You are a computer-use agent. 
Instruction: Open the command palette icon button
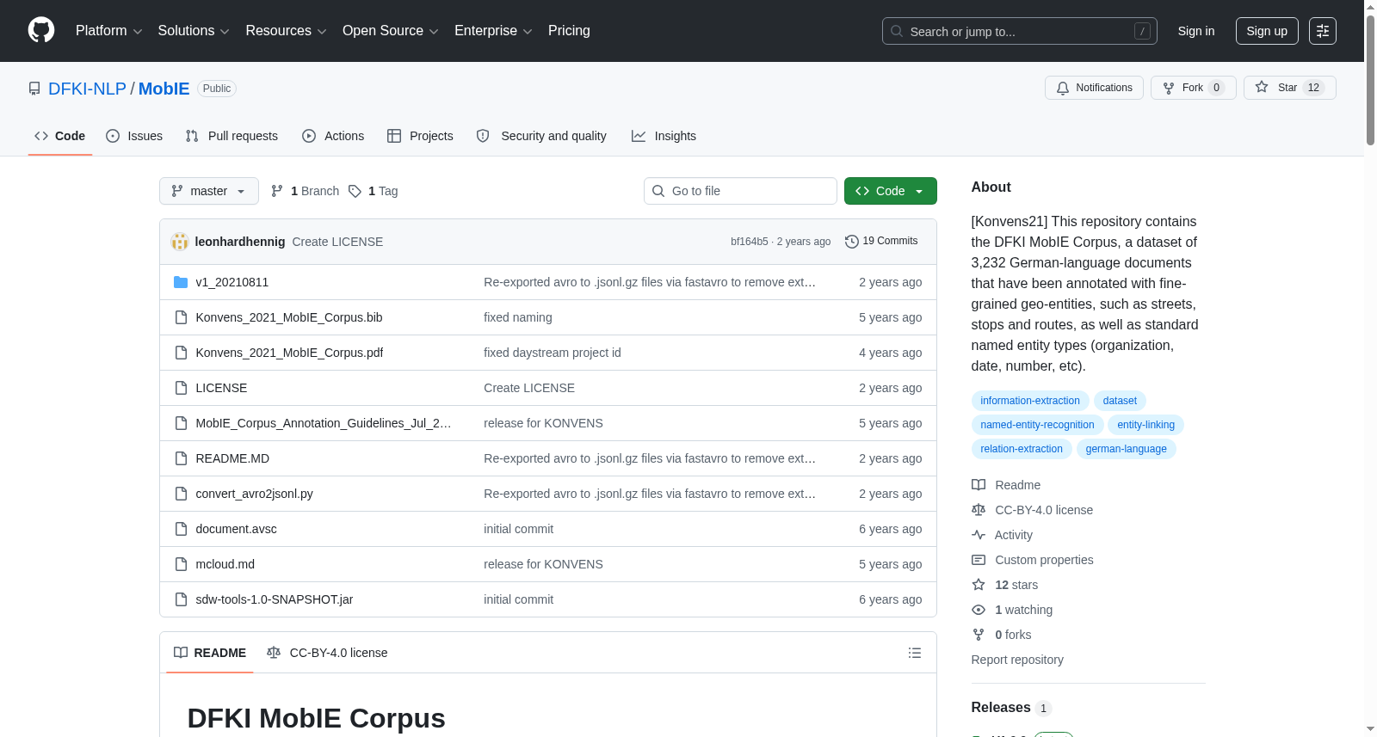click(1323, 31)
